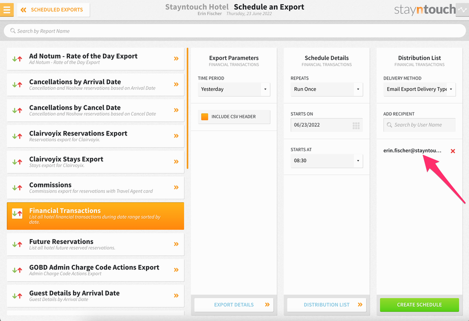
Task: Click the stayntouch logo
Action: click(x=425, y=10)
